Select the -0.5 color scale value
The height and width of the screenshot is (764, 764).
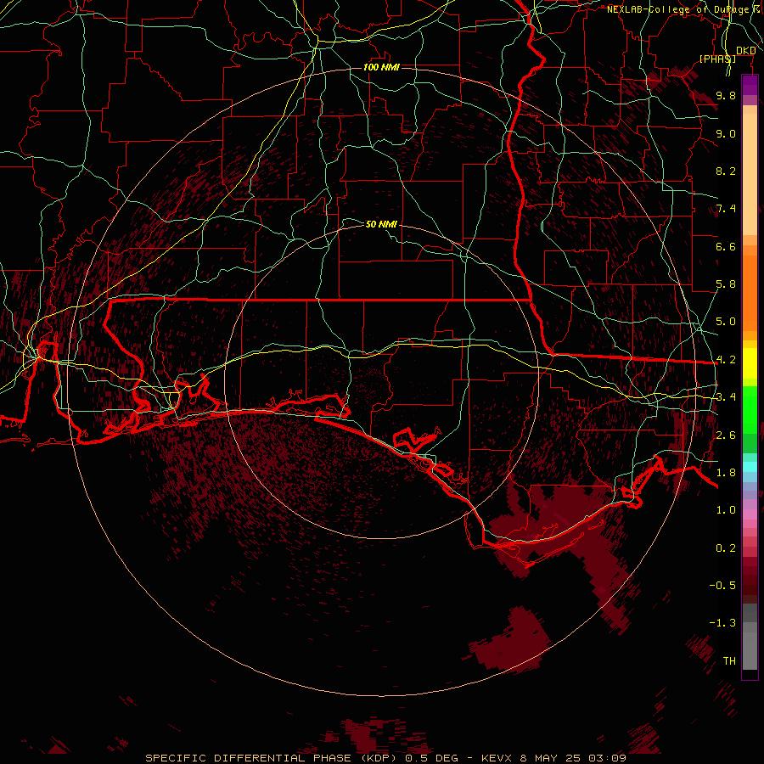click(x=722, y=585)
